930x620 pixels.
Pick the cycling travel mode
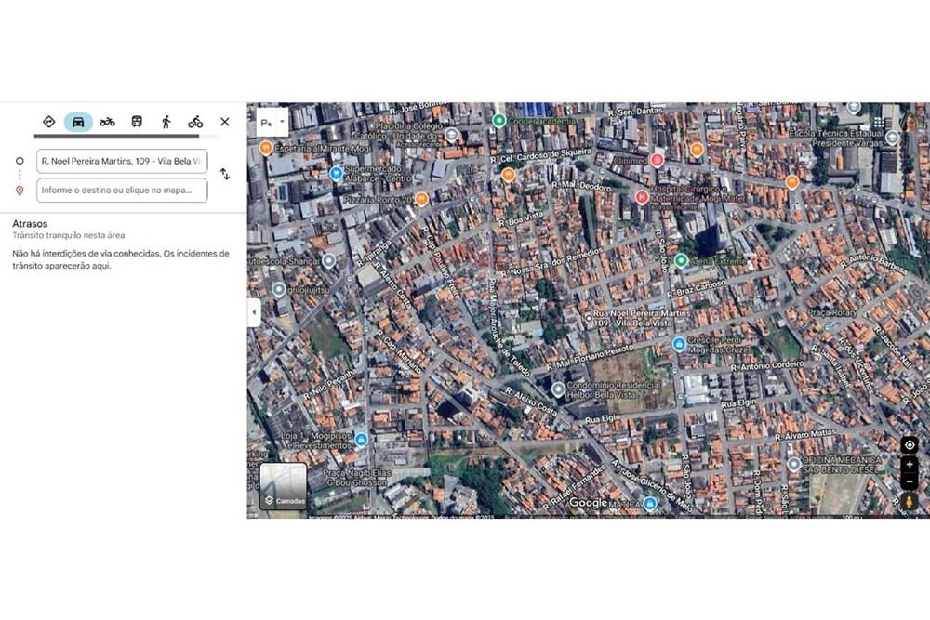coord(195,122)
